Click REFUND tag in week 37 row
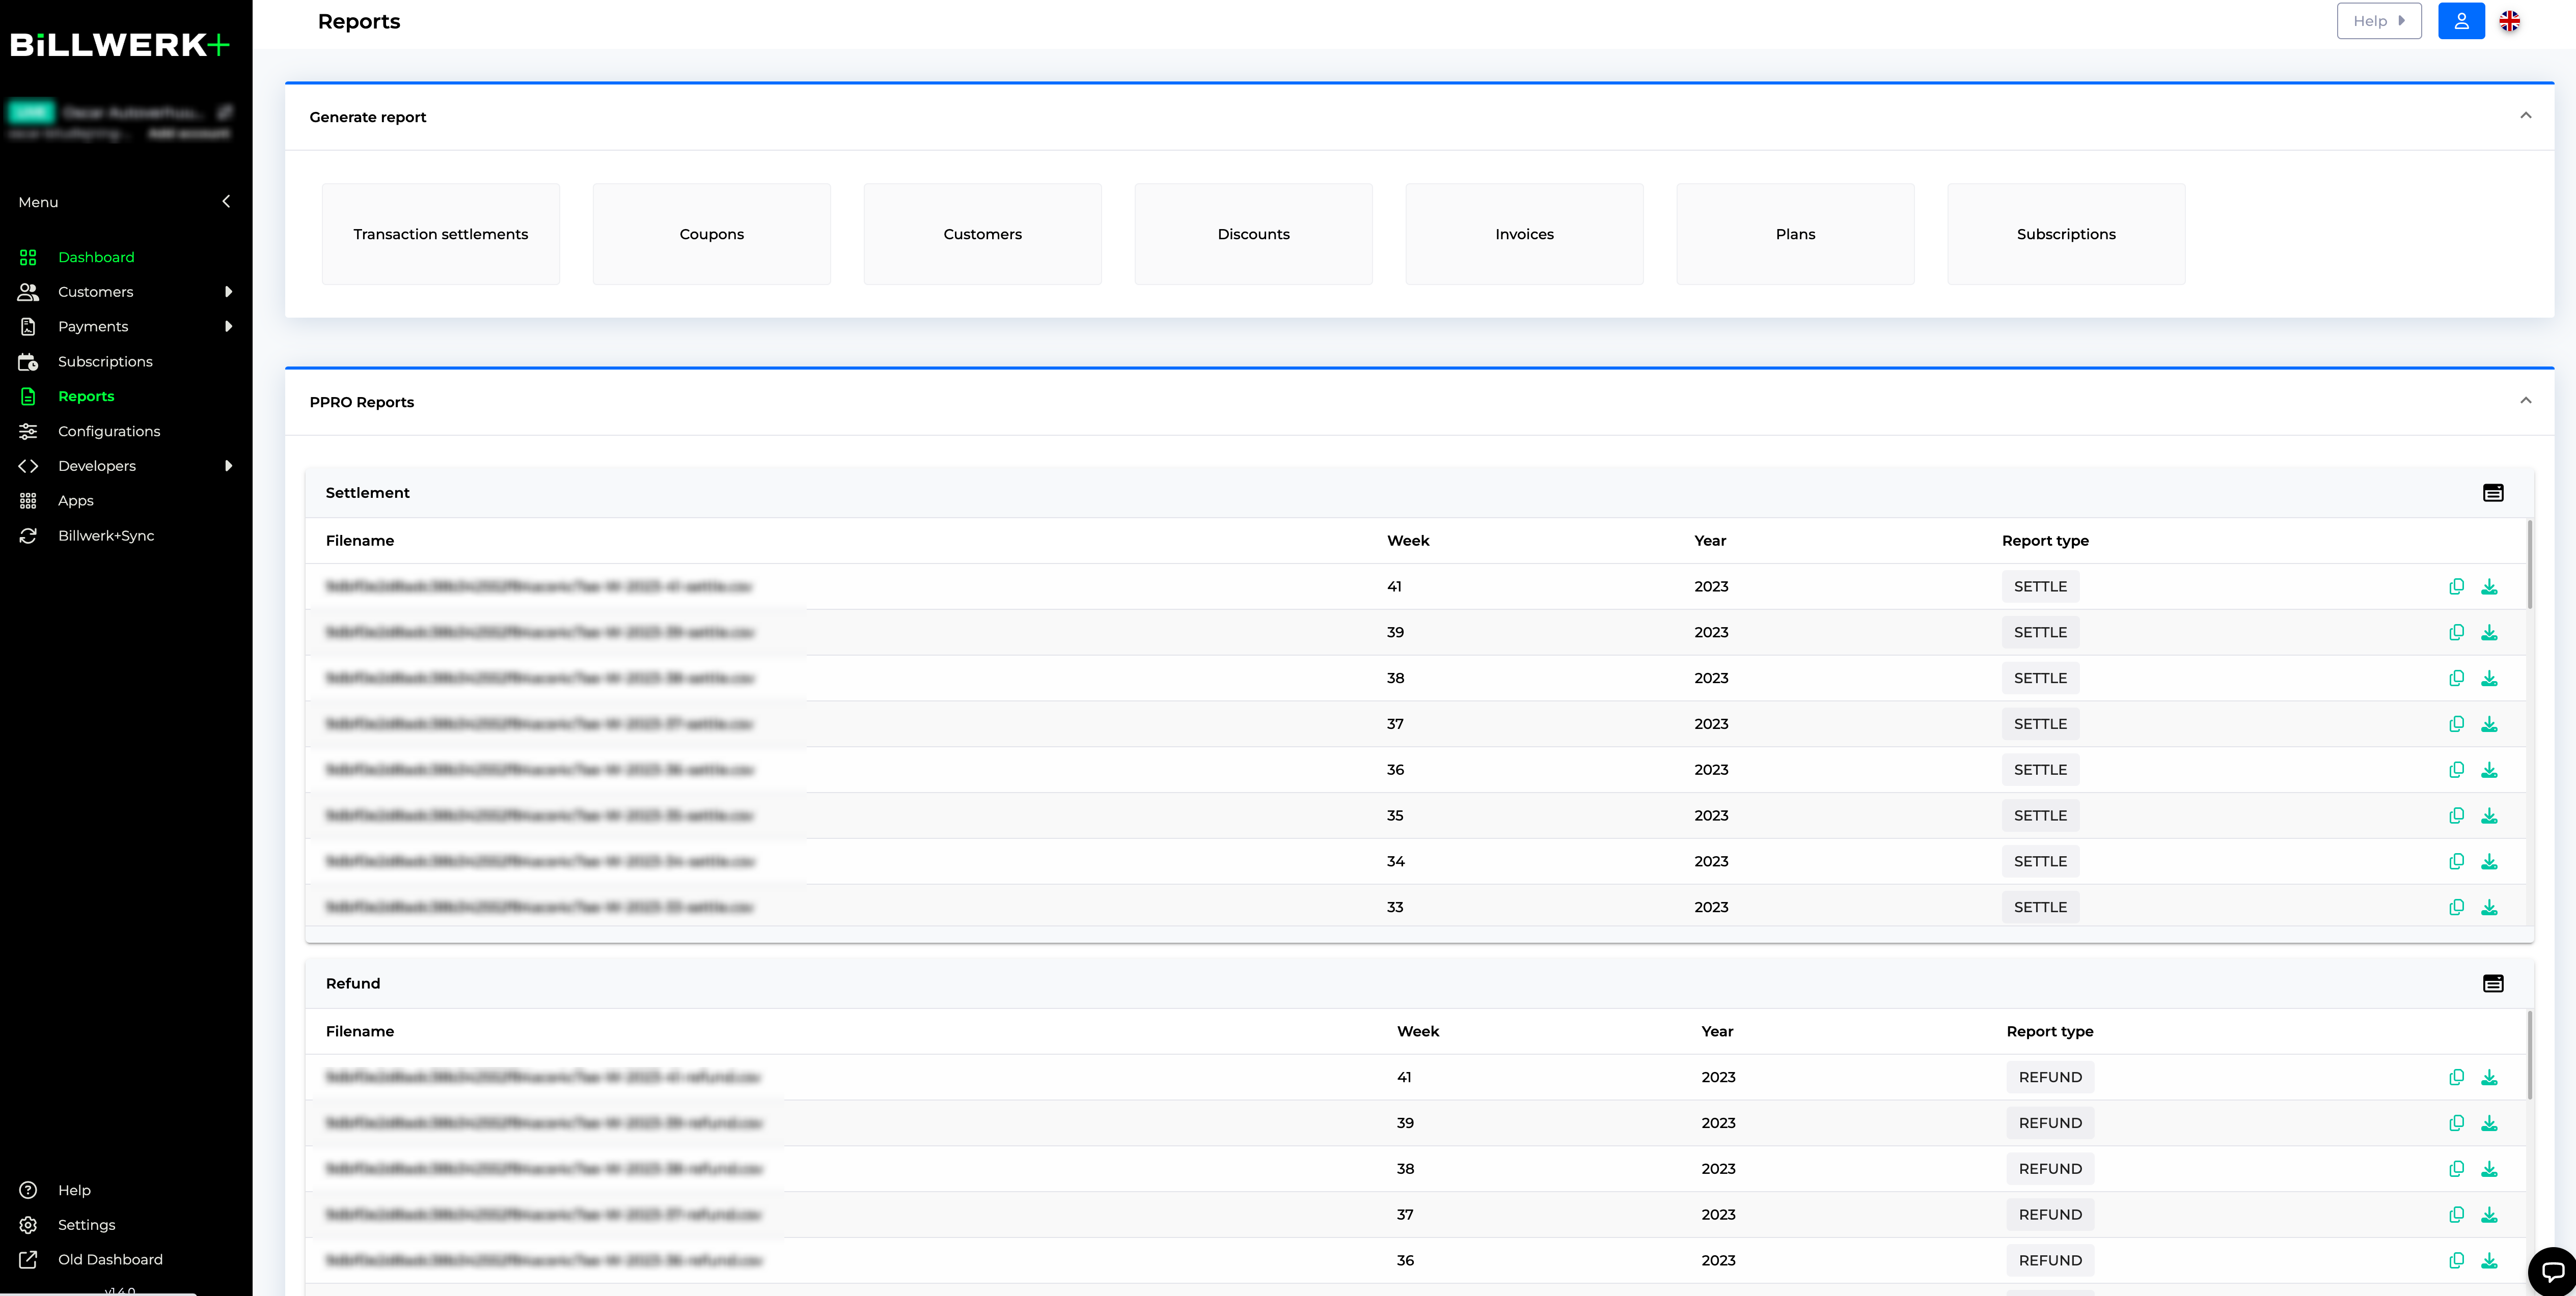The image size is (2576, 1296). coord(2050,1215)
